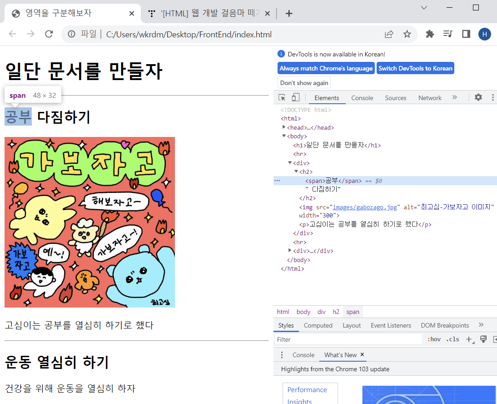Click the 운동 열심히 하기 heading

point(57,363)
